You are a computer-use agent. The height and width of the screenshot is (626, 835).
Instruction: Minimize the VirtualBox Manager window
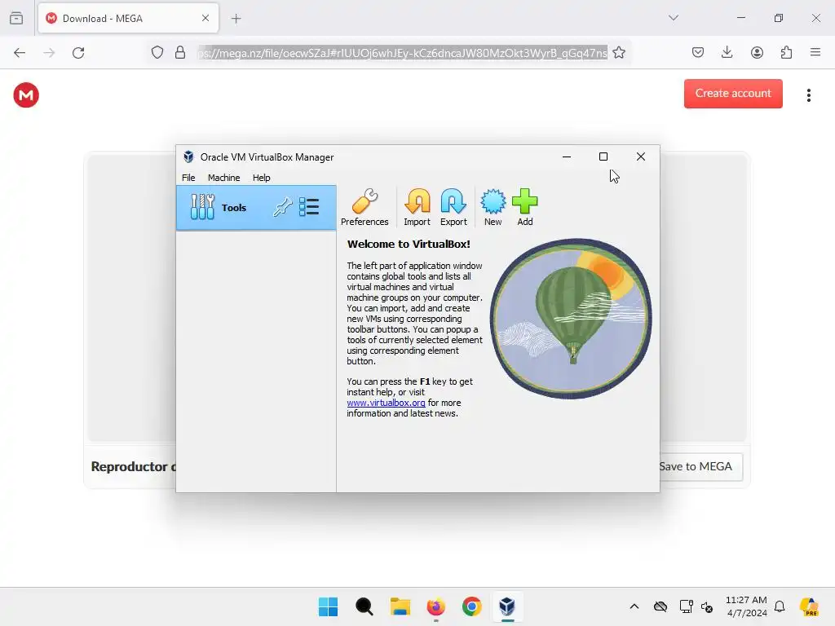pyautogui.click(x=567, y=156)
